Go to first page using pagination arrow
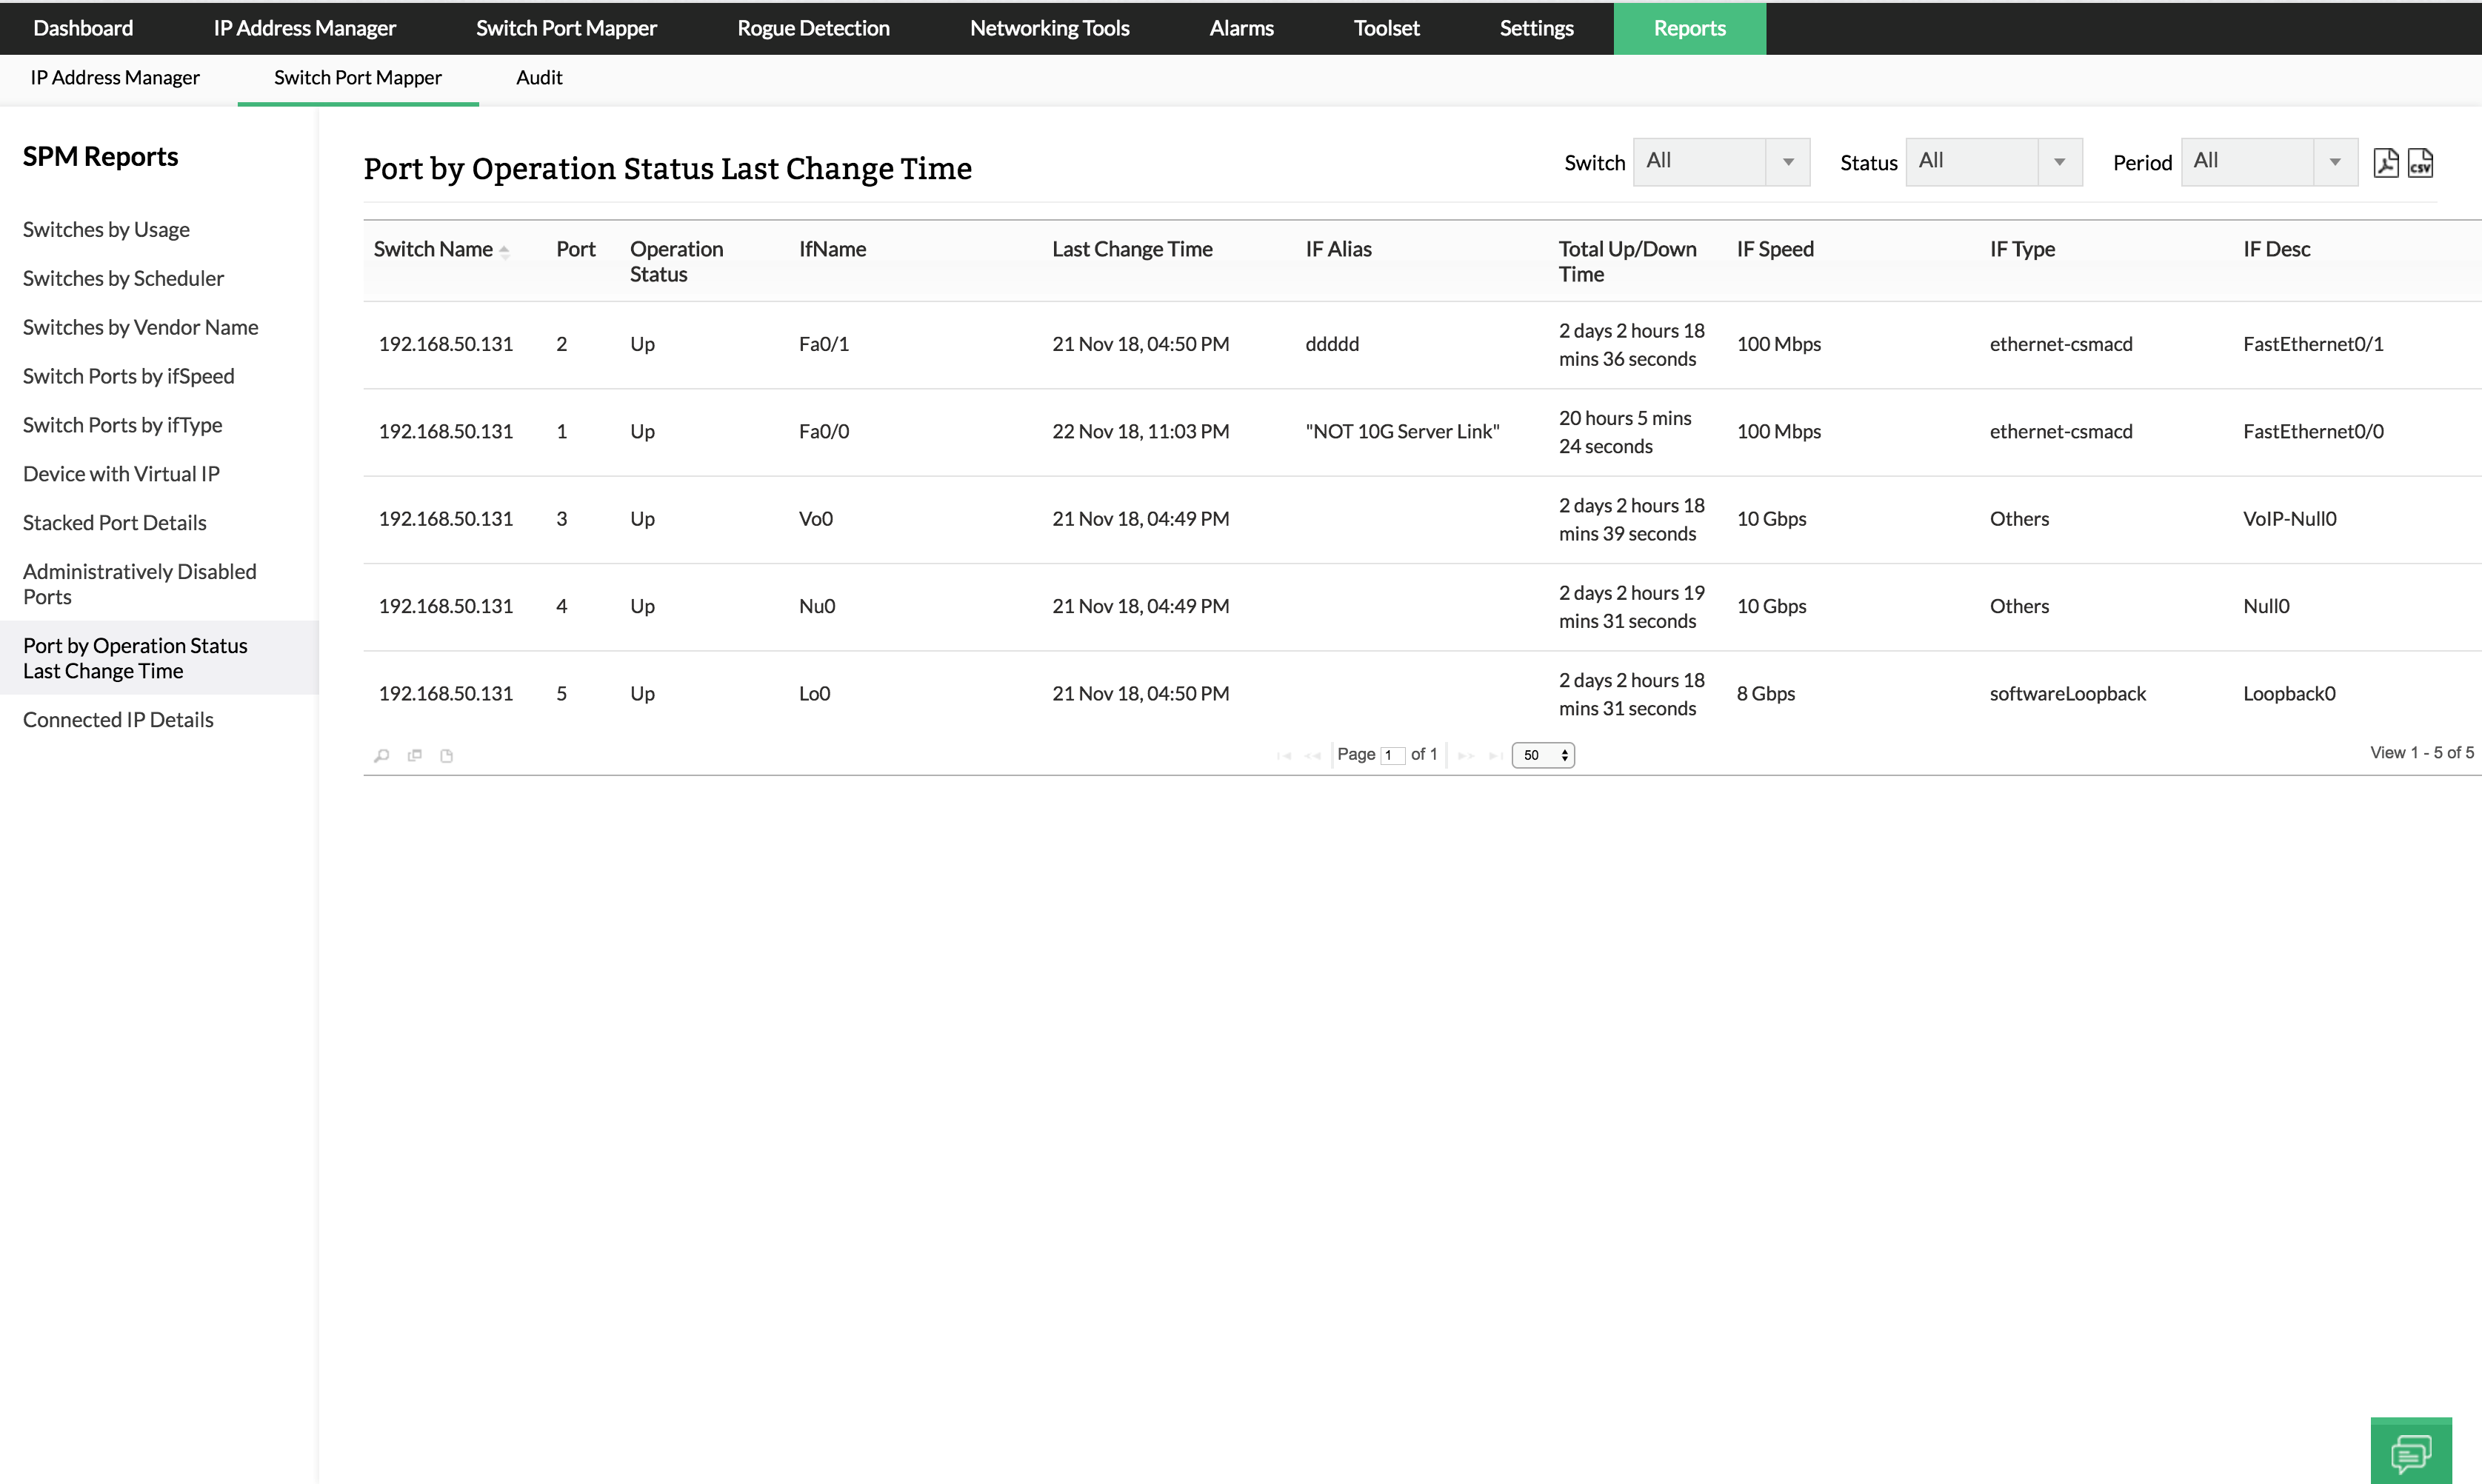Screen dimensions: 2482x1484 (x=1285, y=755)
